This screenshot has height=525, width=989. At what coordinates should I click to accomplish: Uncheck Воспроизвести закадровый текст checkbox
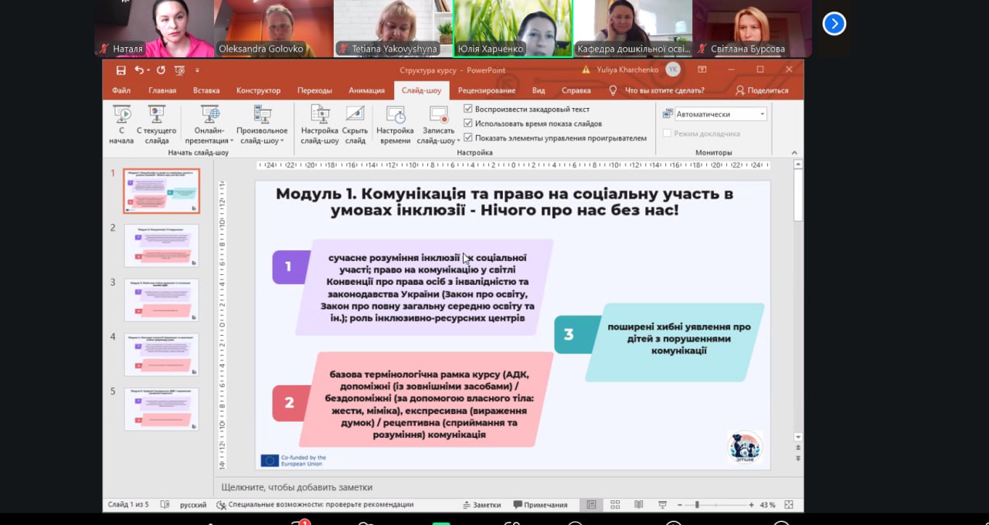(x=468, y=110)
